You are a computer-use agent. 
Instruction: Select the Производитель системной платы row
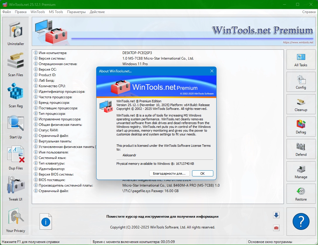(x=158, y=185)
